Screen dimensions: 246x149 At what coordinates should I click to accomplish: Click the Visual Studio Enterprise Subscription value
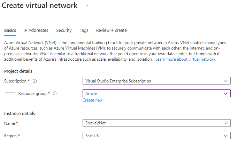[118, 81]
